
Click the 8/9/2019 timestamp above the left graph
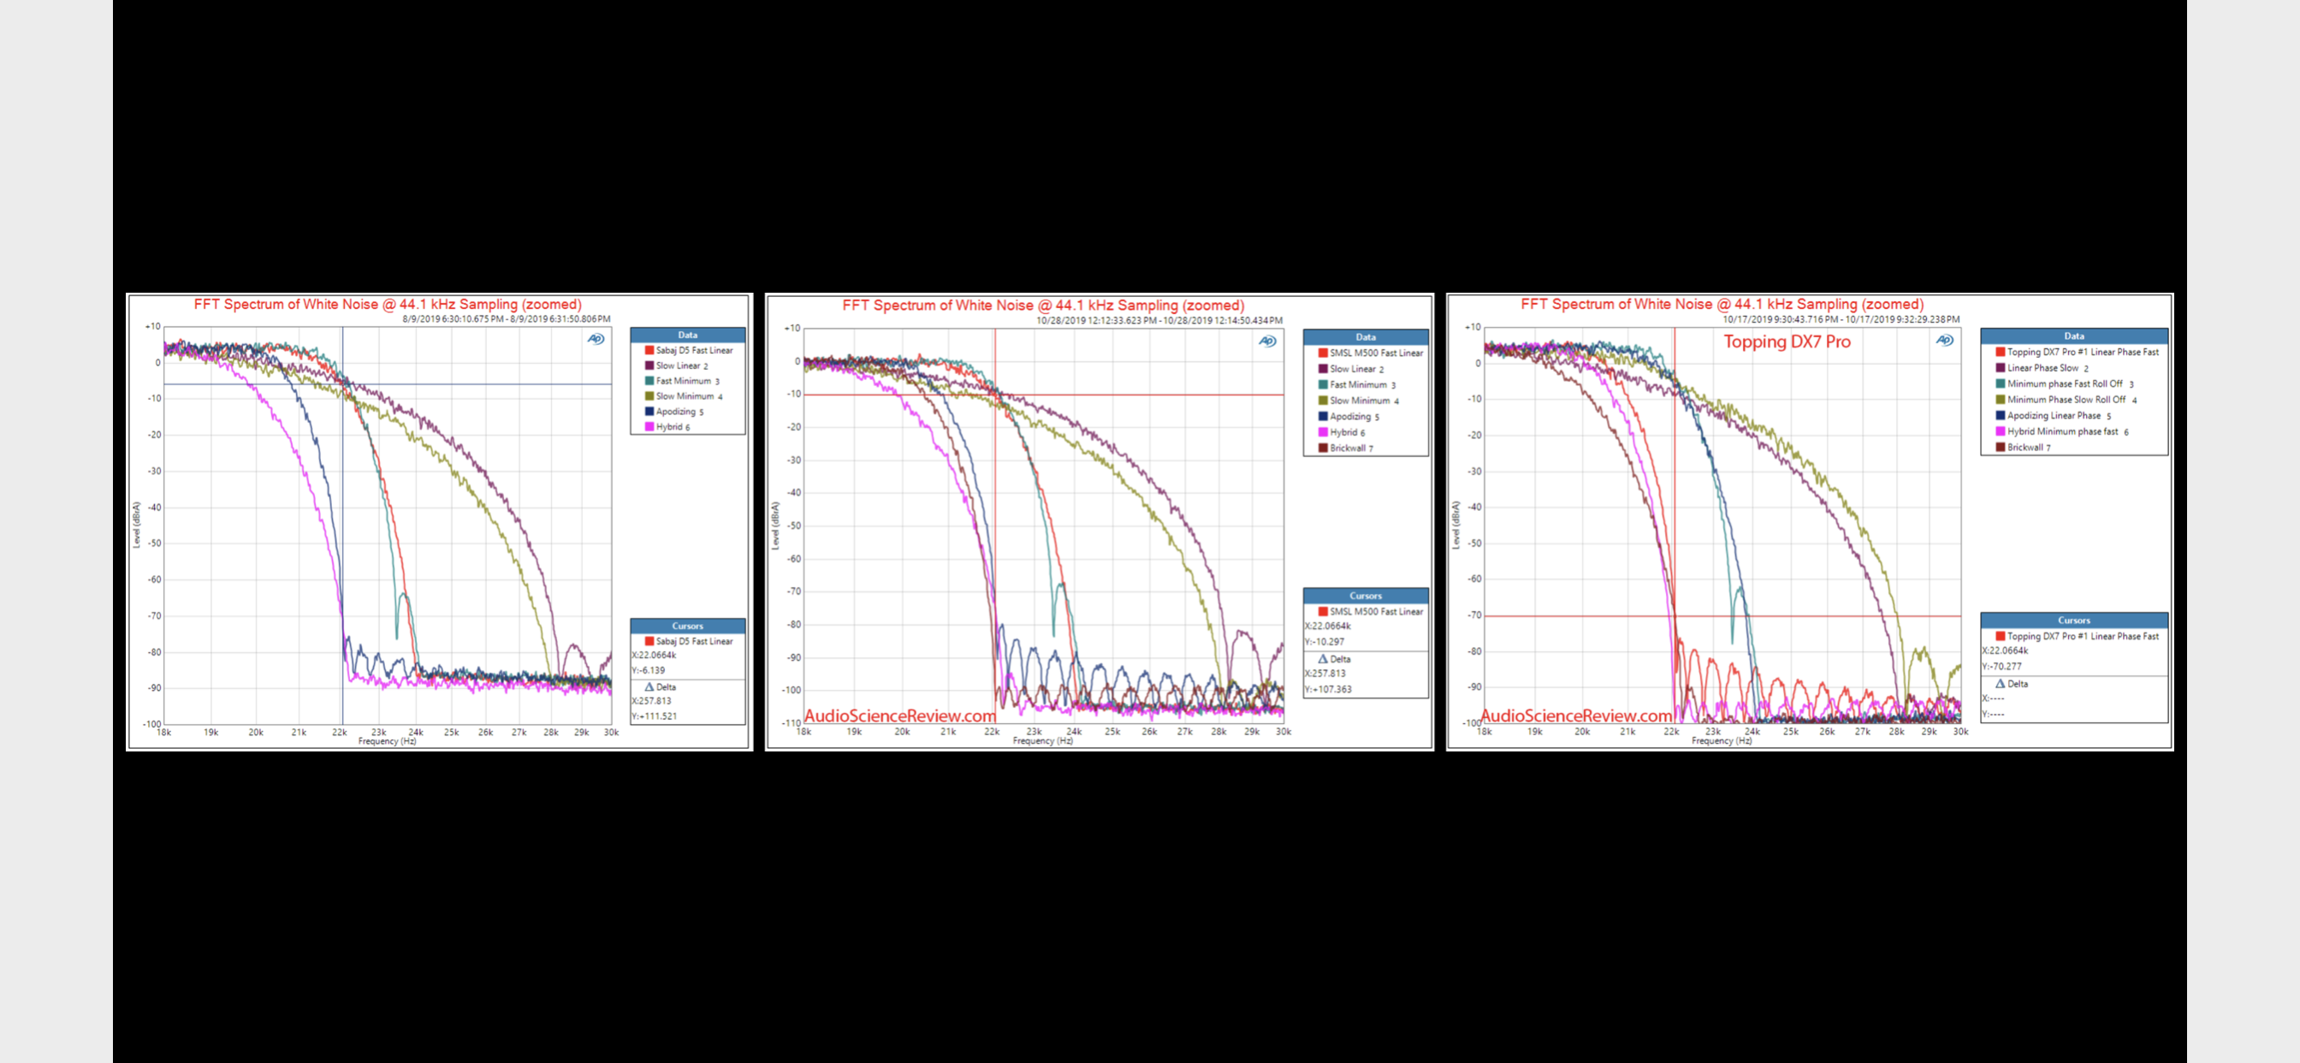pyautogui.click(x=507, y=319)
